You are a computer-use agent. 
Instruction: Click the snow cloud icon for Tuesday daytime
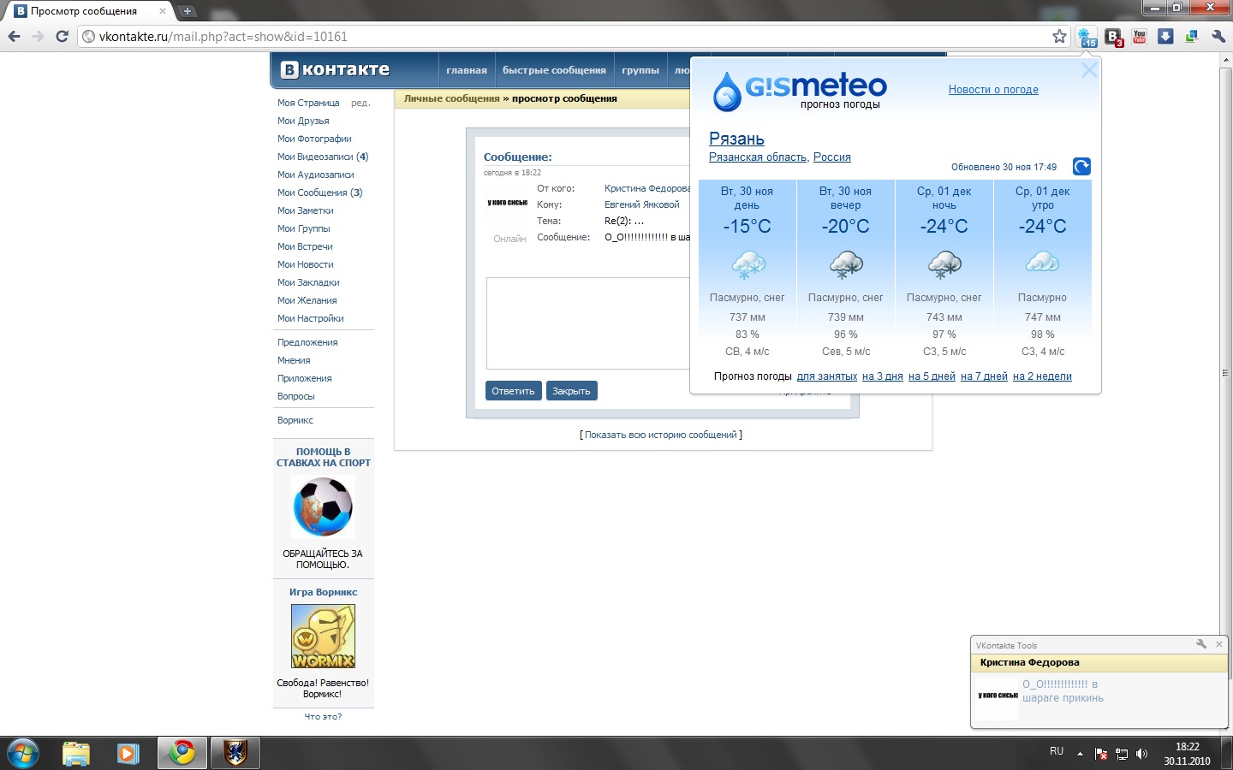point(748,264)
